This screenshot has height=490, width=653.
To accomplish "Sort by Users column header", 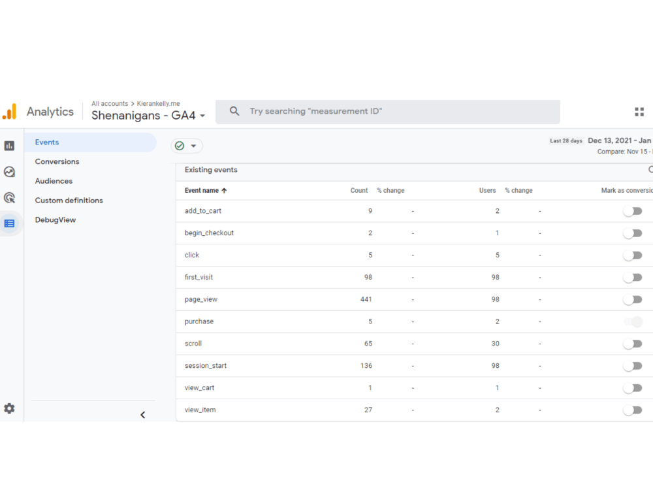I will (x=487, y=190).
